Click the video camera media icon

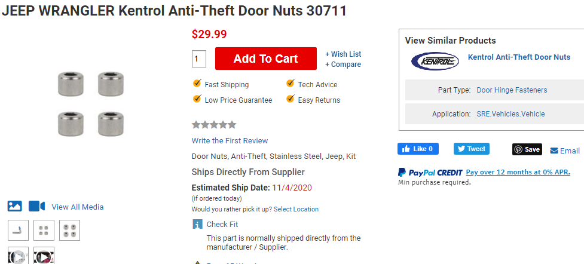click(36, 206)
